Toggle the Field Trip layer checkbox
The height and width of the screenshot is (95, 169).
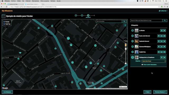coord(4,24)
